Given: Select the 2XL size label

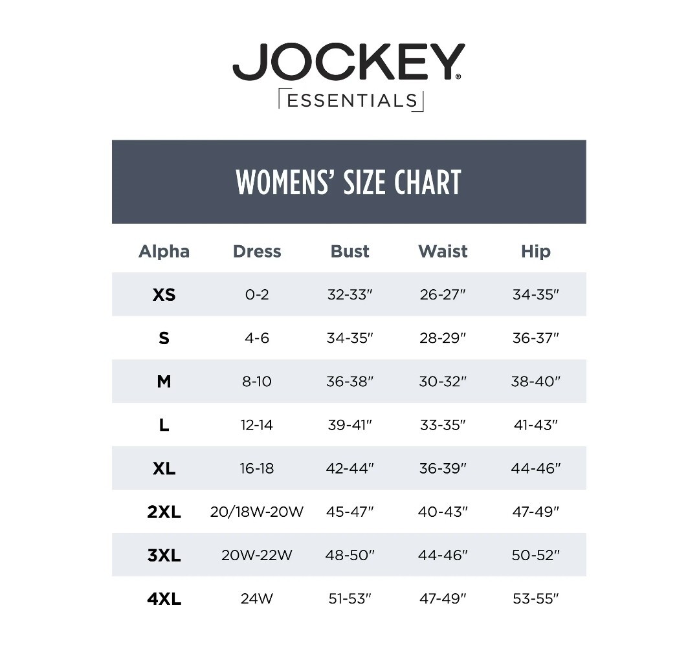Looking at the screenshot, I should (x=164, y=512).
